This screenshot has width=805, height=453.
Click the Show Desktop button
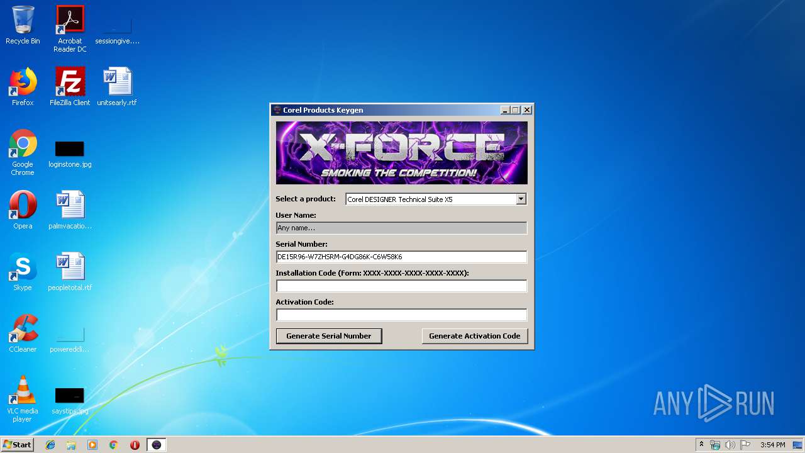[x=798, y=445]
